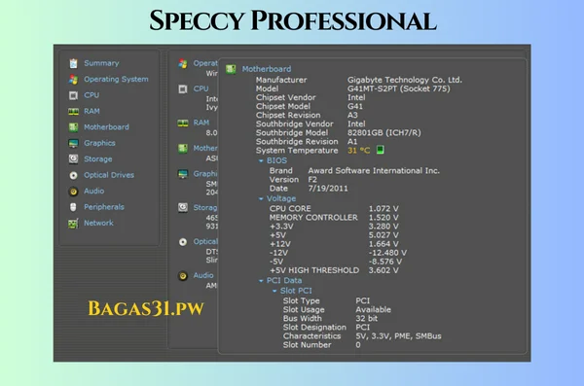Click the Voltage section title
Viewport: 584px width, 386px height.
pos(281,198)
